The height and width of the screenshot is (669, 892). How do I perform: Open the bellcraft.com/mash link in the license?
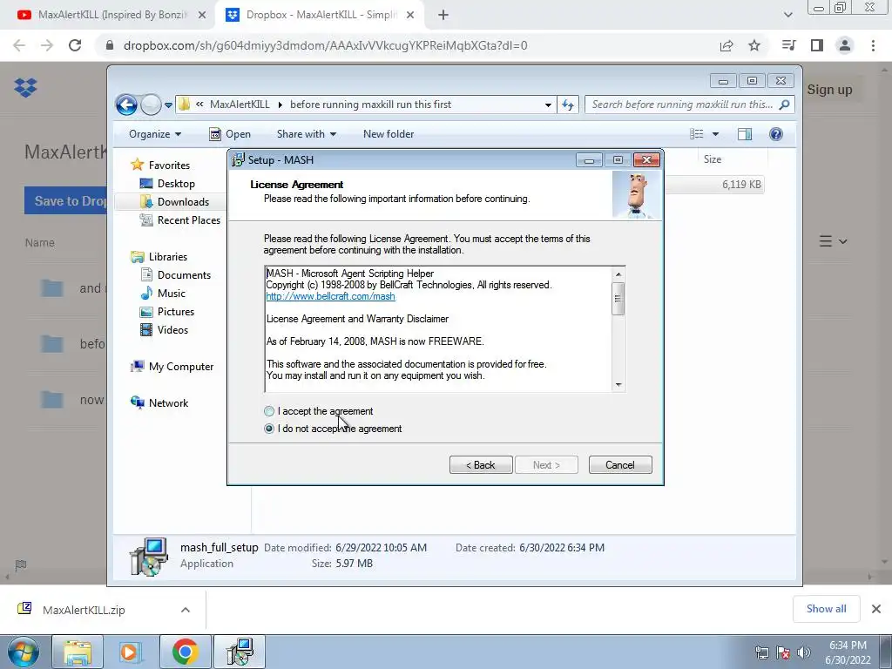coord(330,296)
